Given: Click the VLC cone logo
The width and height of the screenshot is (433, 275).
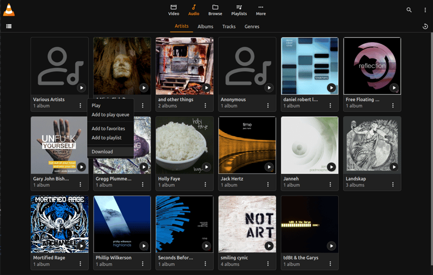Looking at the screenshot, I should tap(9, 10).
